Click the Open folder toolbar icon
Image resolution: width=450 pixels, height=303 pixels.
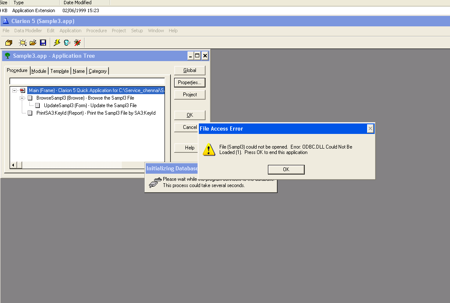(x=33, y=43)
